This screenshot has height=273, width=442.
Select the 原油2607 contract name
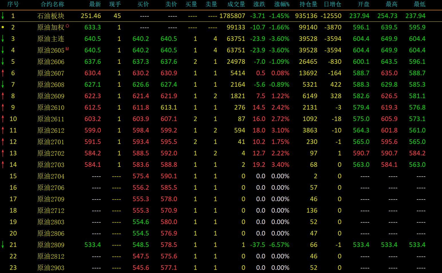click(x=51, y=73)
